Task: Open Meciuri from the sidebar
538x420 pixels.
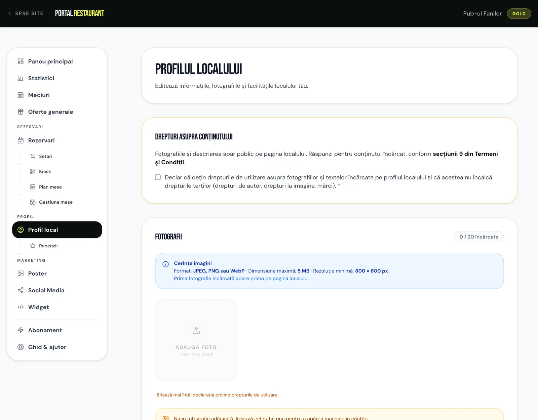Action: pyautogui.click(x=57, y=95)
